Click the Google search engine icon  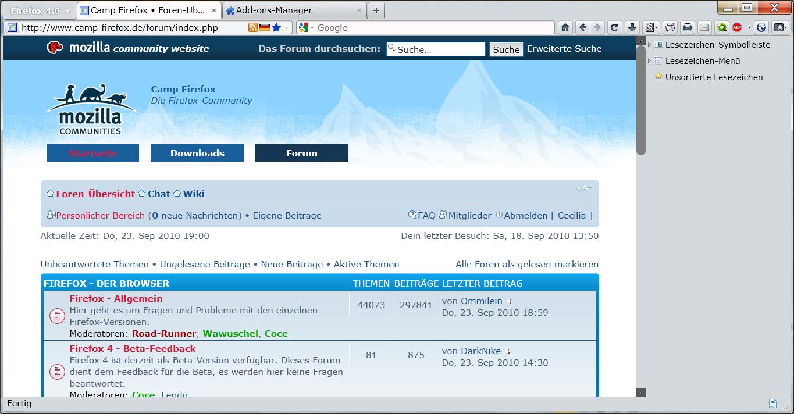[x=303, y=27]
